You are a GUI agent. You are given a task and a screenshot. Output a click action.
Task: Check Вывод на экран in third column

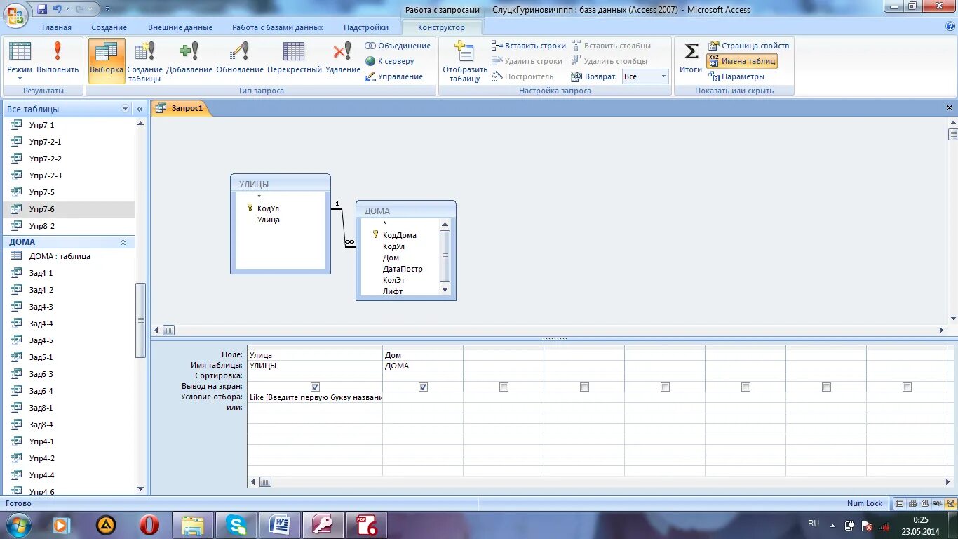pos(504,387)
